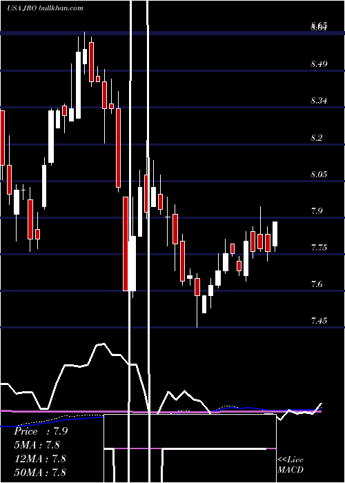Click the 8.2 price axis label

tap(317, 137)
